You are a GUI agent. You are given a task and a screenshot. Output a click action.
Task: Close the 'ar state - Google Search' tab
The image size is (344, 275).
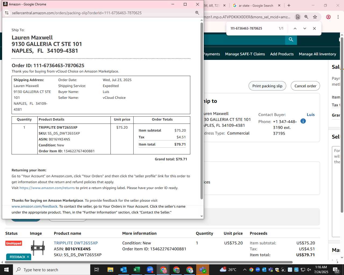point(279,5)
